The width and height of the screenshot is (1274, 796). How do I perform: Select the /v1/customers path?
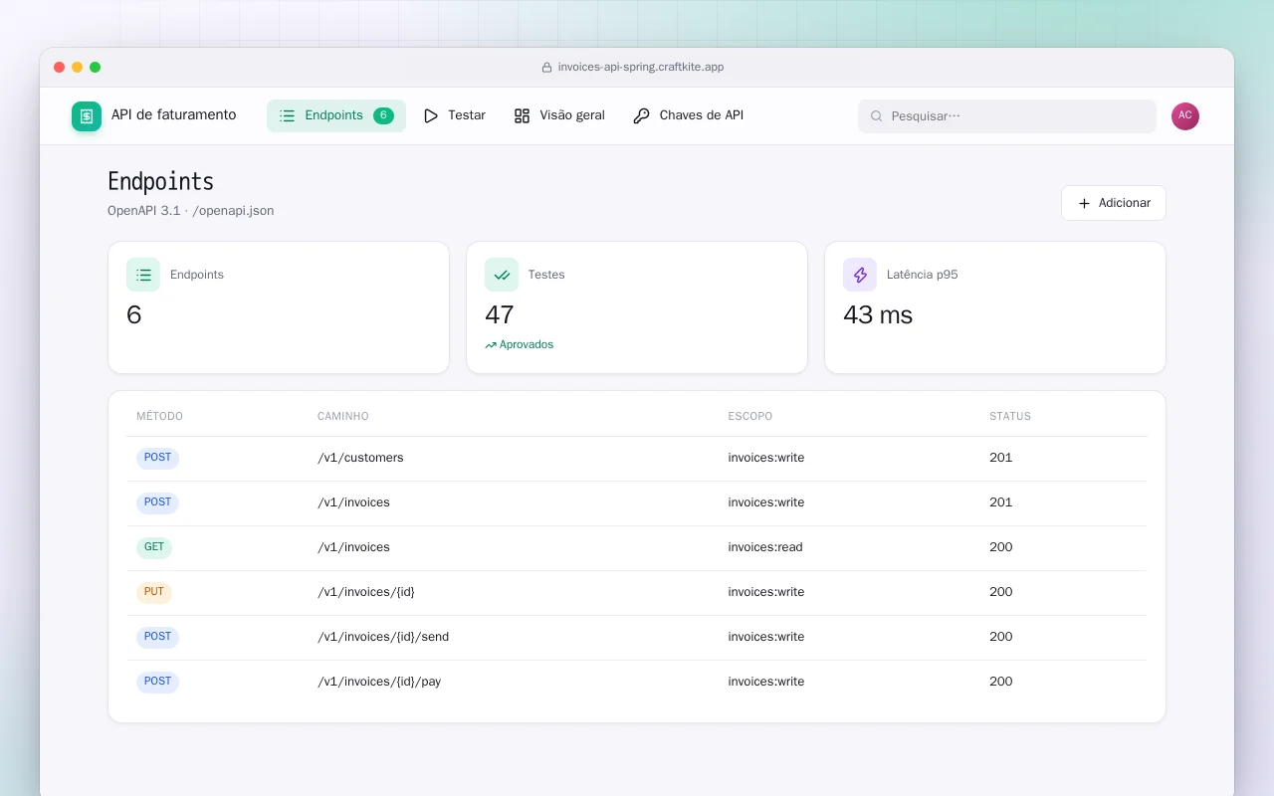[360, 458]
